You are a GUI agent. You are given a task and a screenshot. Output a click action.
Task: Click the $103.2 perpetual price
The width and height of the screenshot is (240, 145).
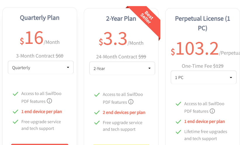(206, 49)
